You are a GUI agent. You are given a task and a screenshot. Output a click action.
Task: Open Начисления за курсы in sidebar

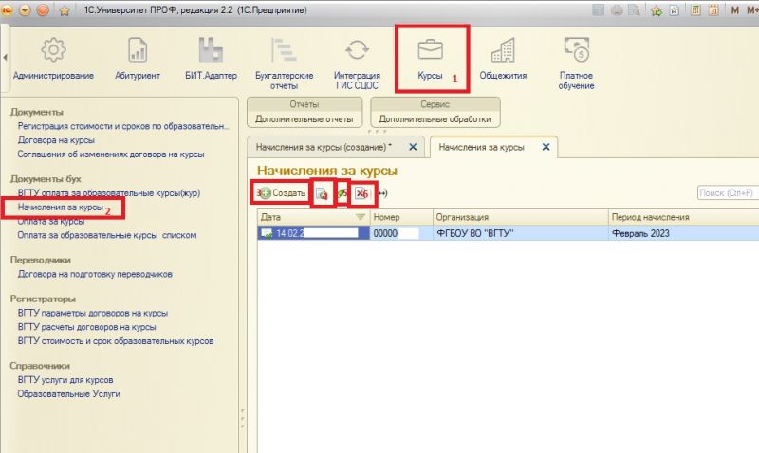point(60,206)
